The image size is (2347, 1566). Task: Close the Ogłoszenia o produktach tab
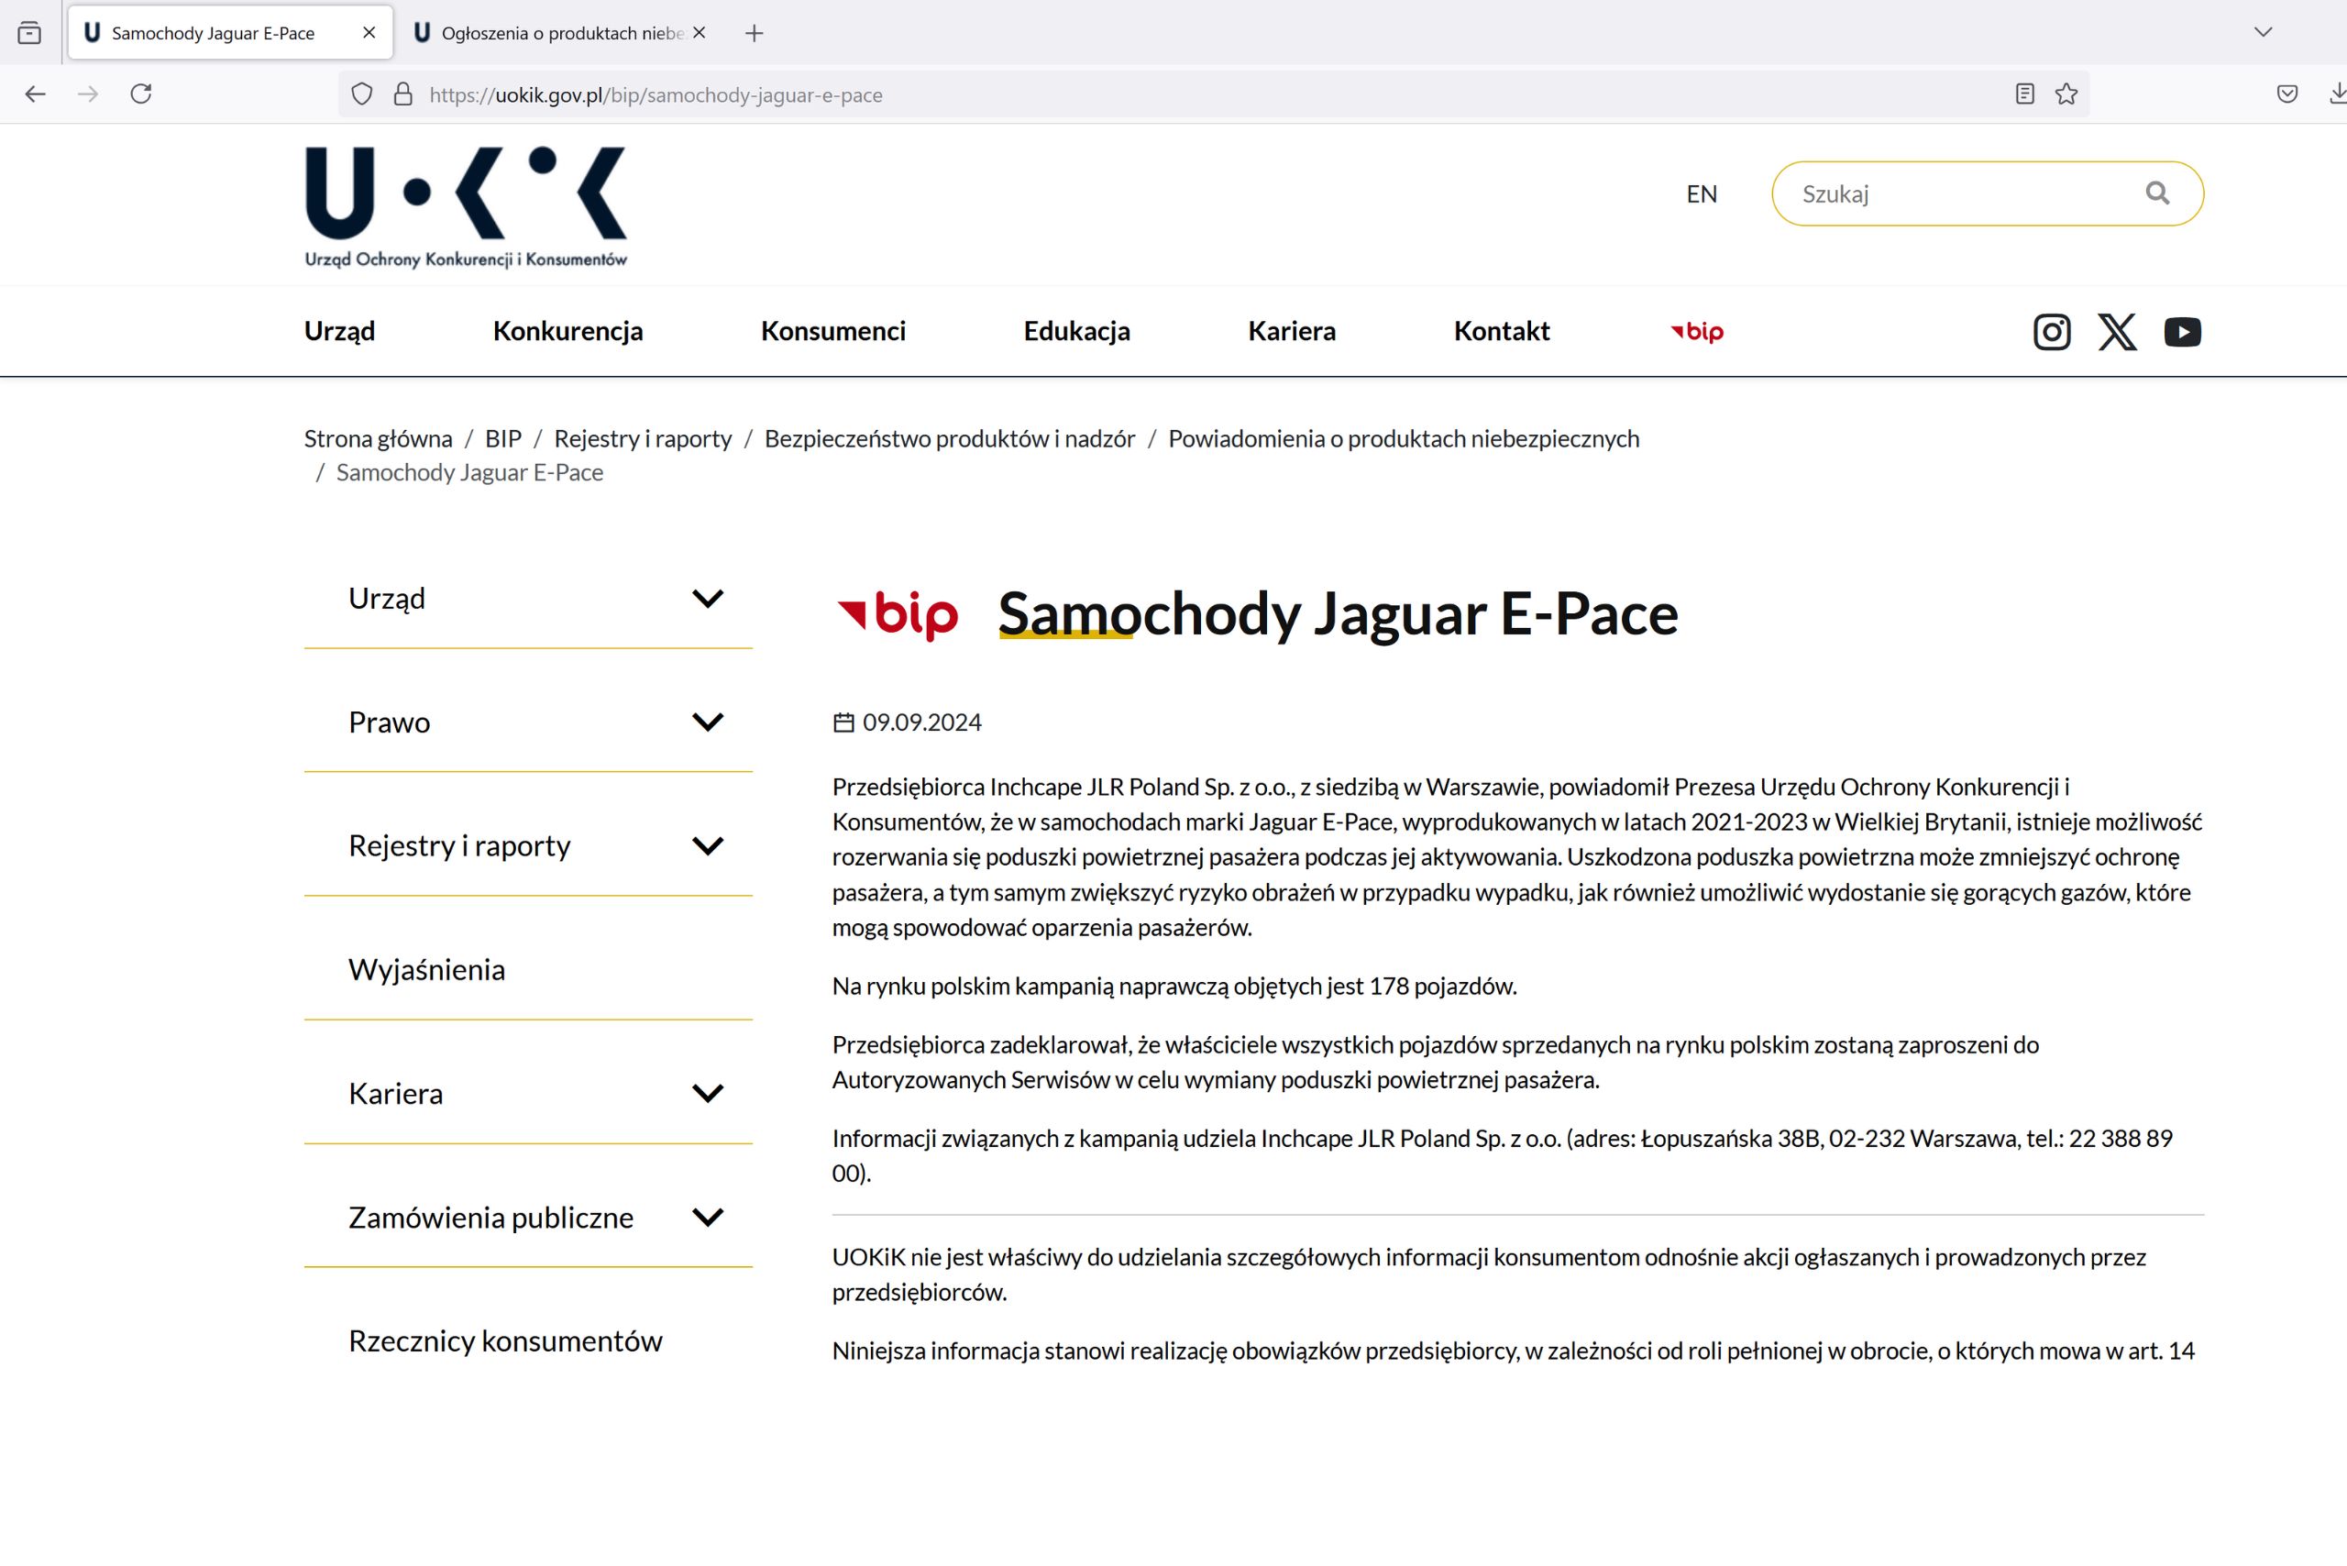(x=700, y=33)
